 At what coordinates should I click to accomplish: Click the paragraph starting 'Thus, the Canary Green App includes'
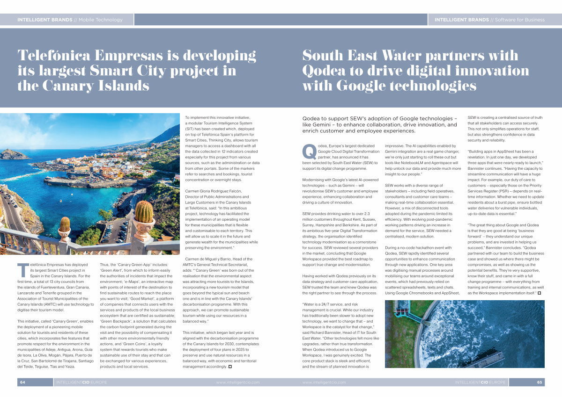coord(138,316)
